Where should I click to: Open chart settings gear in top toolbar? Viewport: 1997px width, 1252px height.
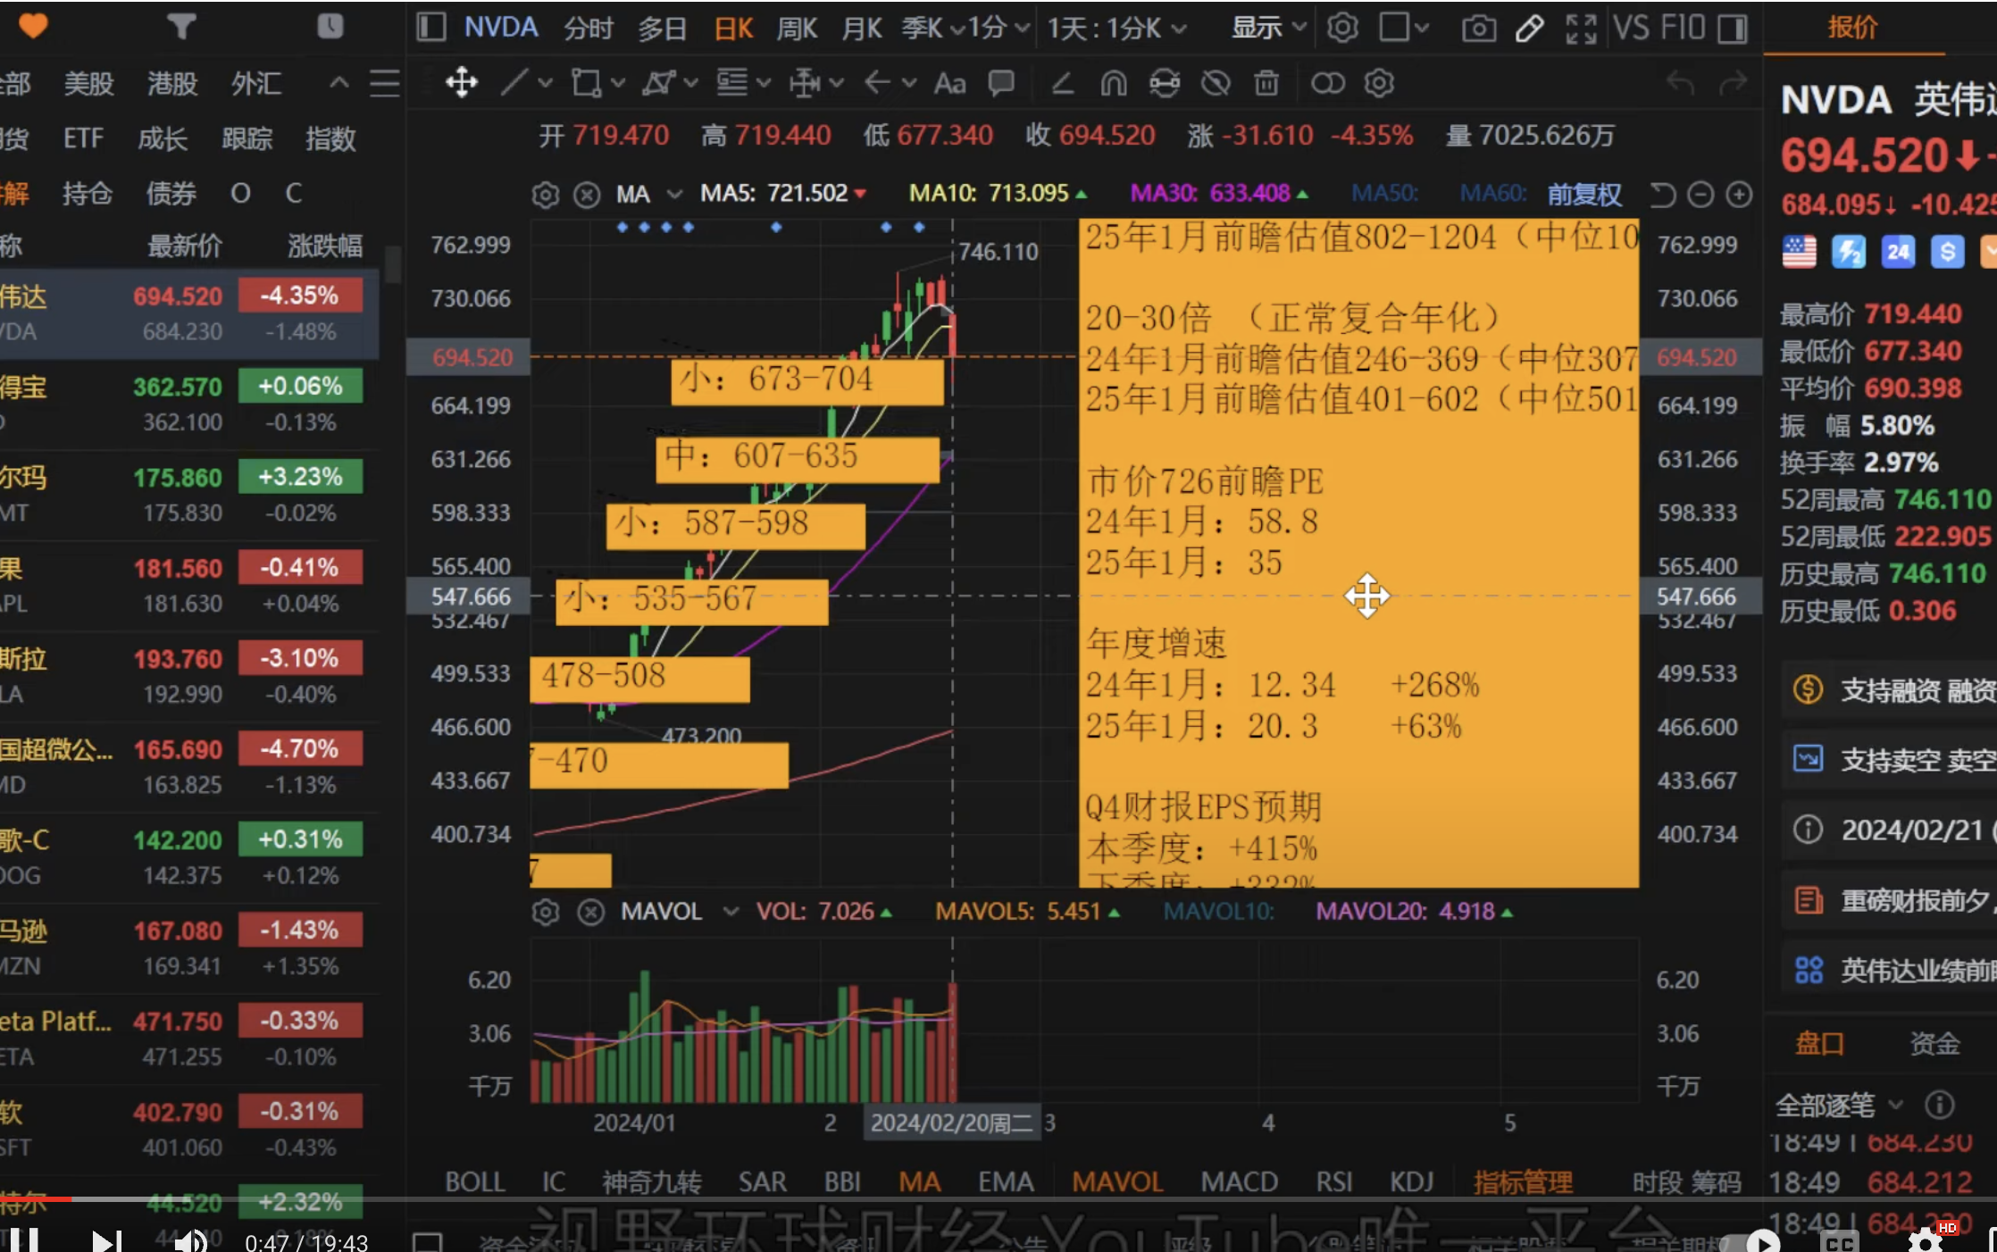pos(1342,28)
